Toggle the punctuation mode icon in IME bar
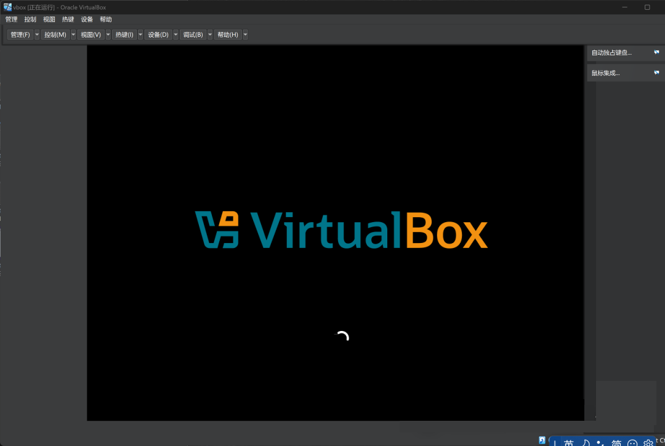Image resolution: width=665 pixels, height=446 pixels. pos(600,443)
